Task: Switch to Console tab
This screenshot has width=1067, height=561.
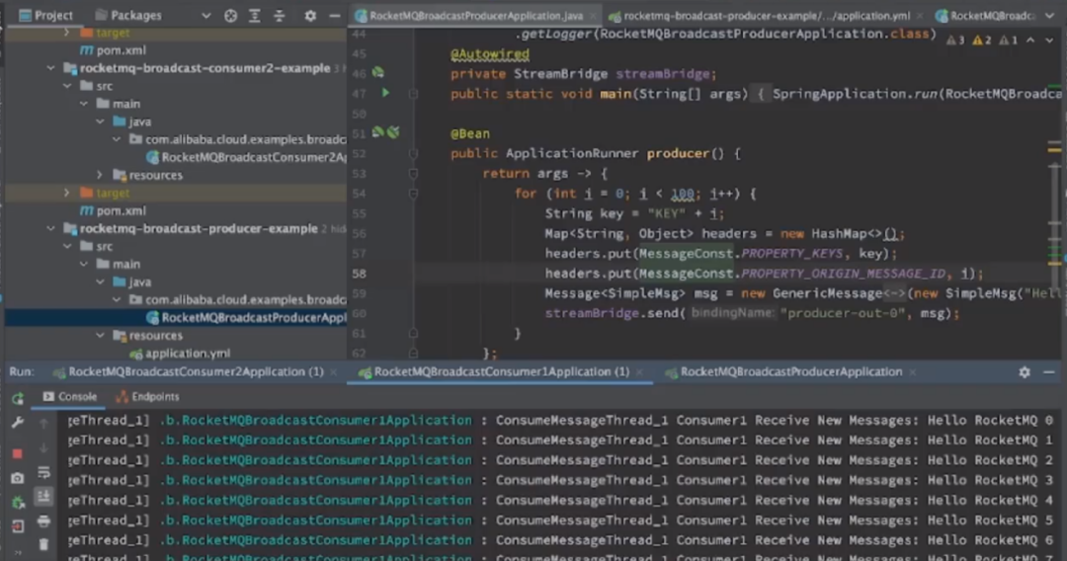Action: point(70,396)
